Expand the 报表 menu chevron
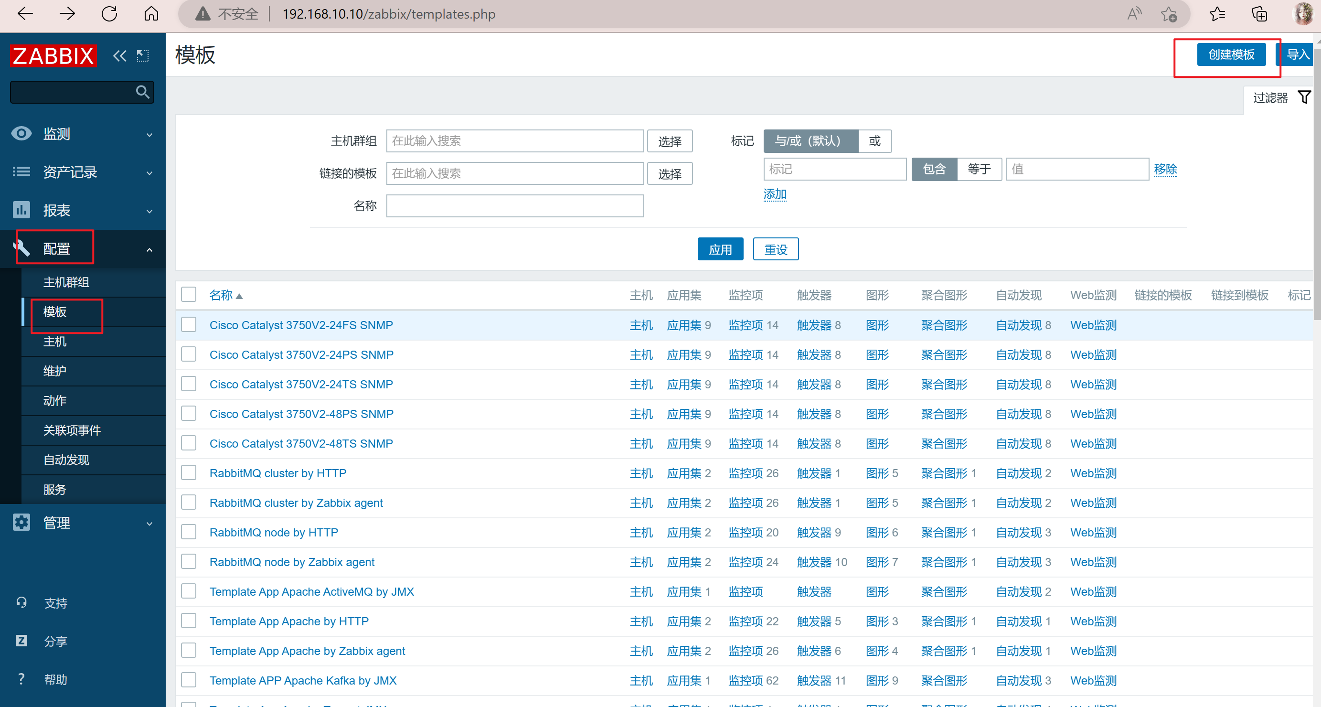The image size is (1321, 707). 149,211
